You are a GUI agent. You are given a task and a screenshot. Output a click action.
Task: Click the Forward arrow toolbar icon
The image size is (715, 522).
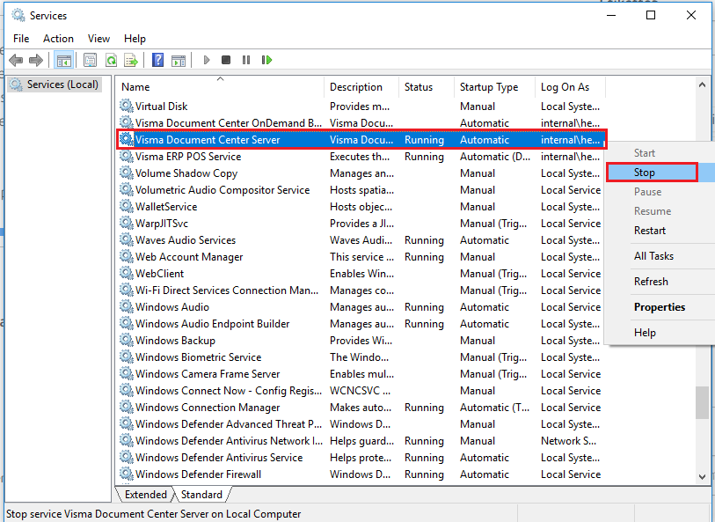pyautogui.click(x=35, y=60)
